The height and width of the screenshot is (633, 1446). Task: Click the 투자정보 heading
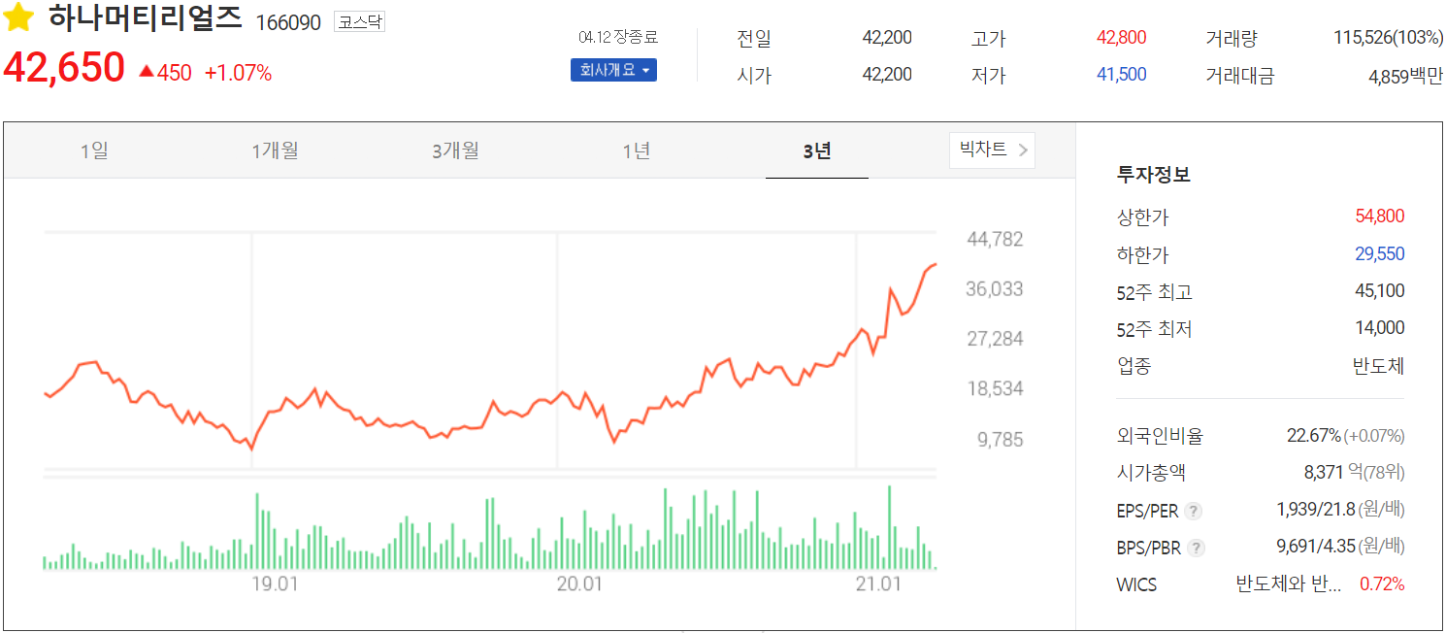pyautogui.click(x=1153, y=176)
